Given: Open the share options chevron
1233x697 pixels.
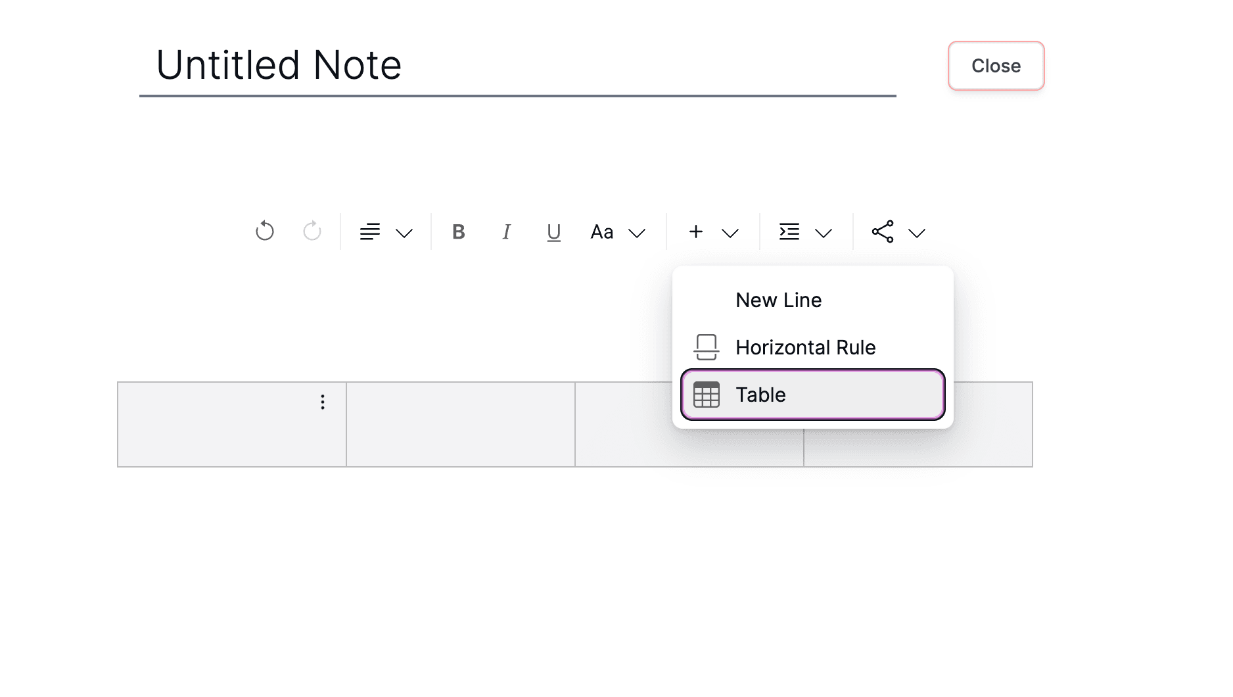Looking at the screenshot, I should 917,233.
